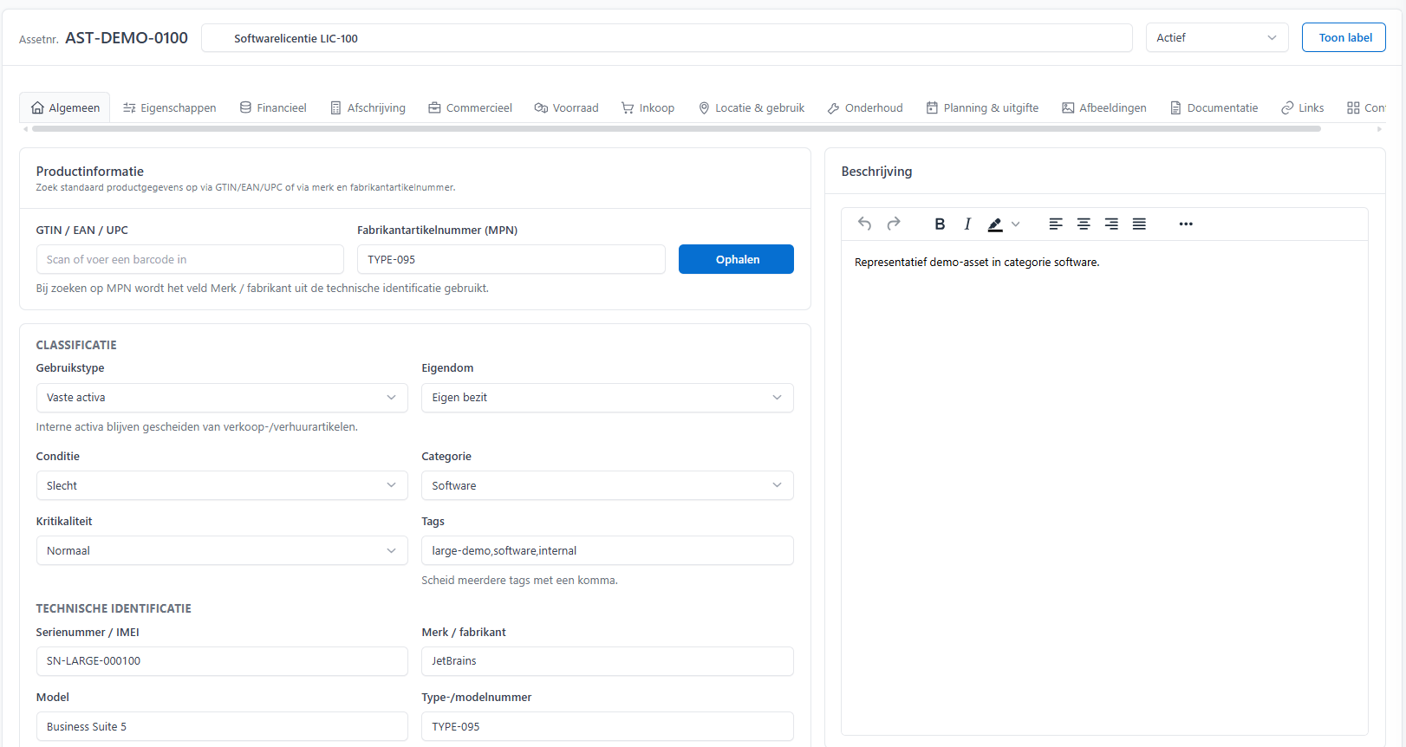This screenshot has width=1406, height=747.
Task: Switch to the Links tab
Action: pos(1303,107)
